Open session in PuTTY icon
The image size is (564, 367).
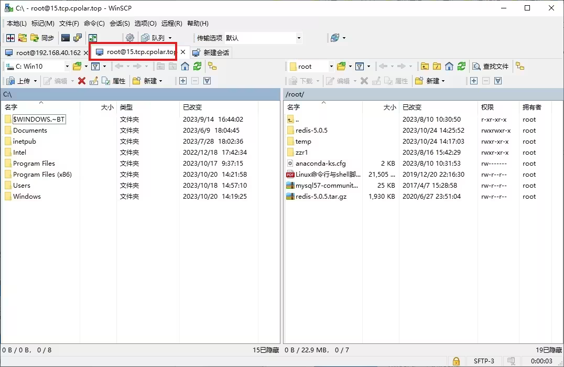pos(78,38)
